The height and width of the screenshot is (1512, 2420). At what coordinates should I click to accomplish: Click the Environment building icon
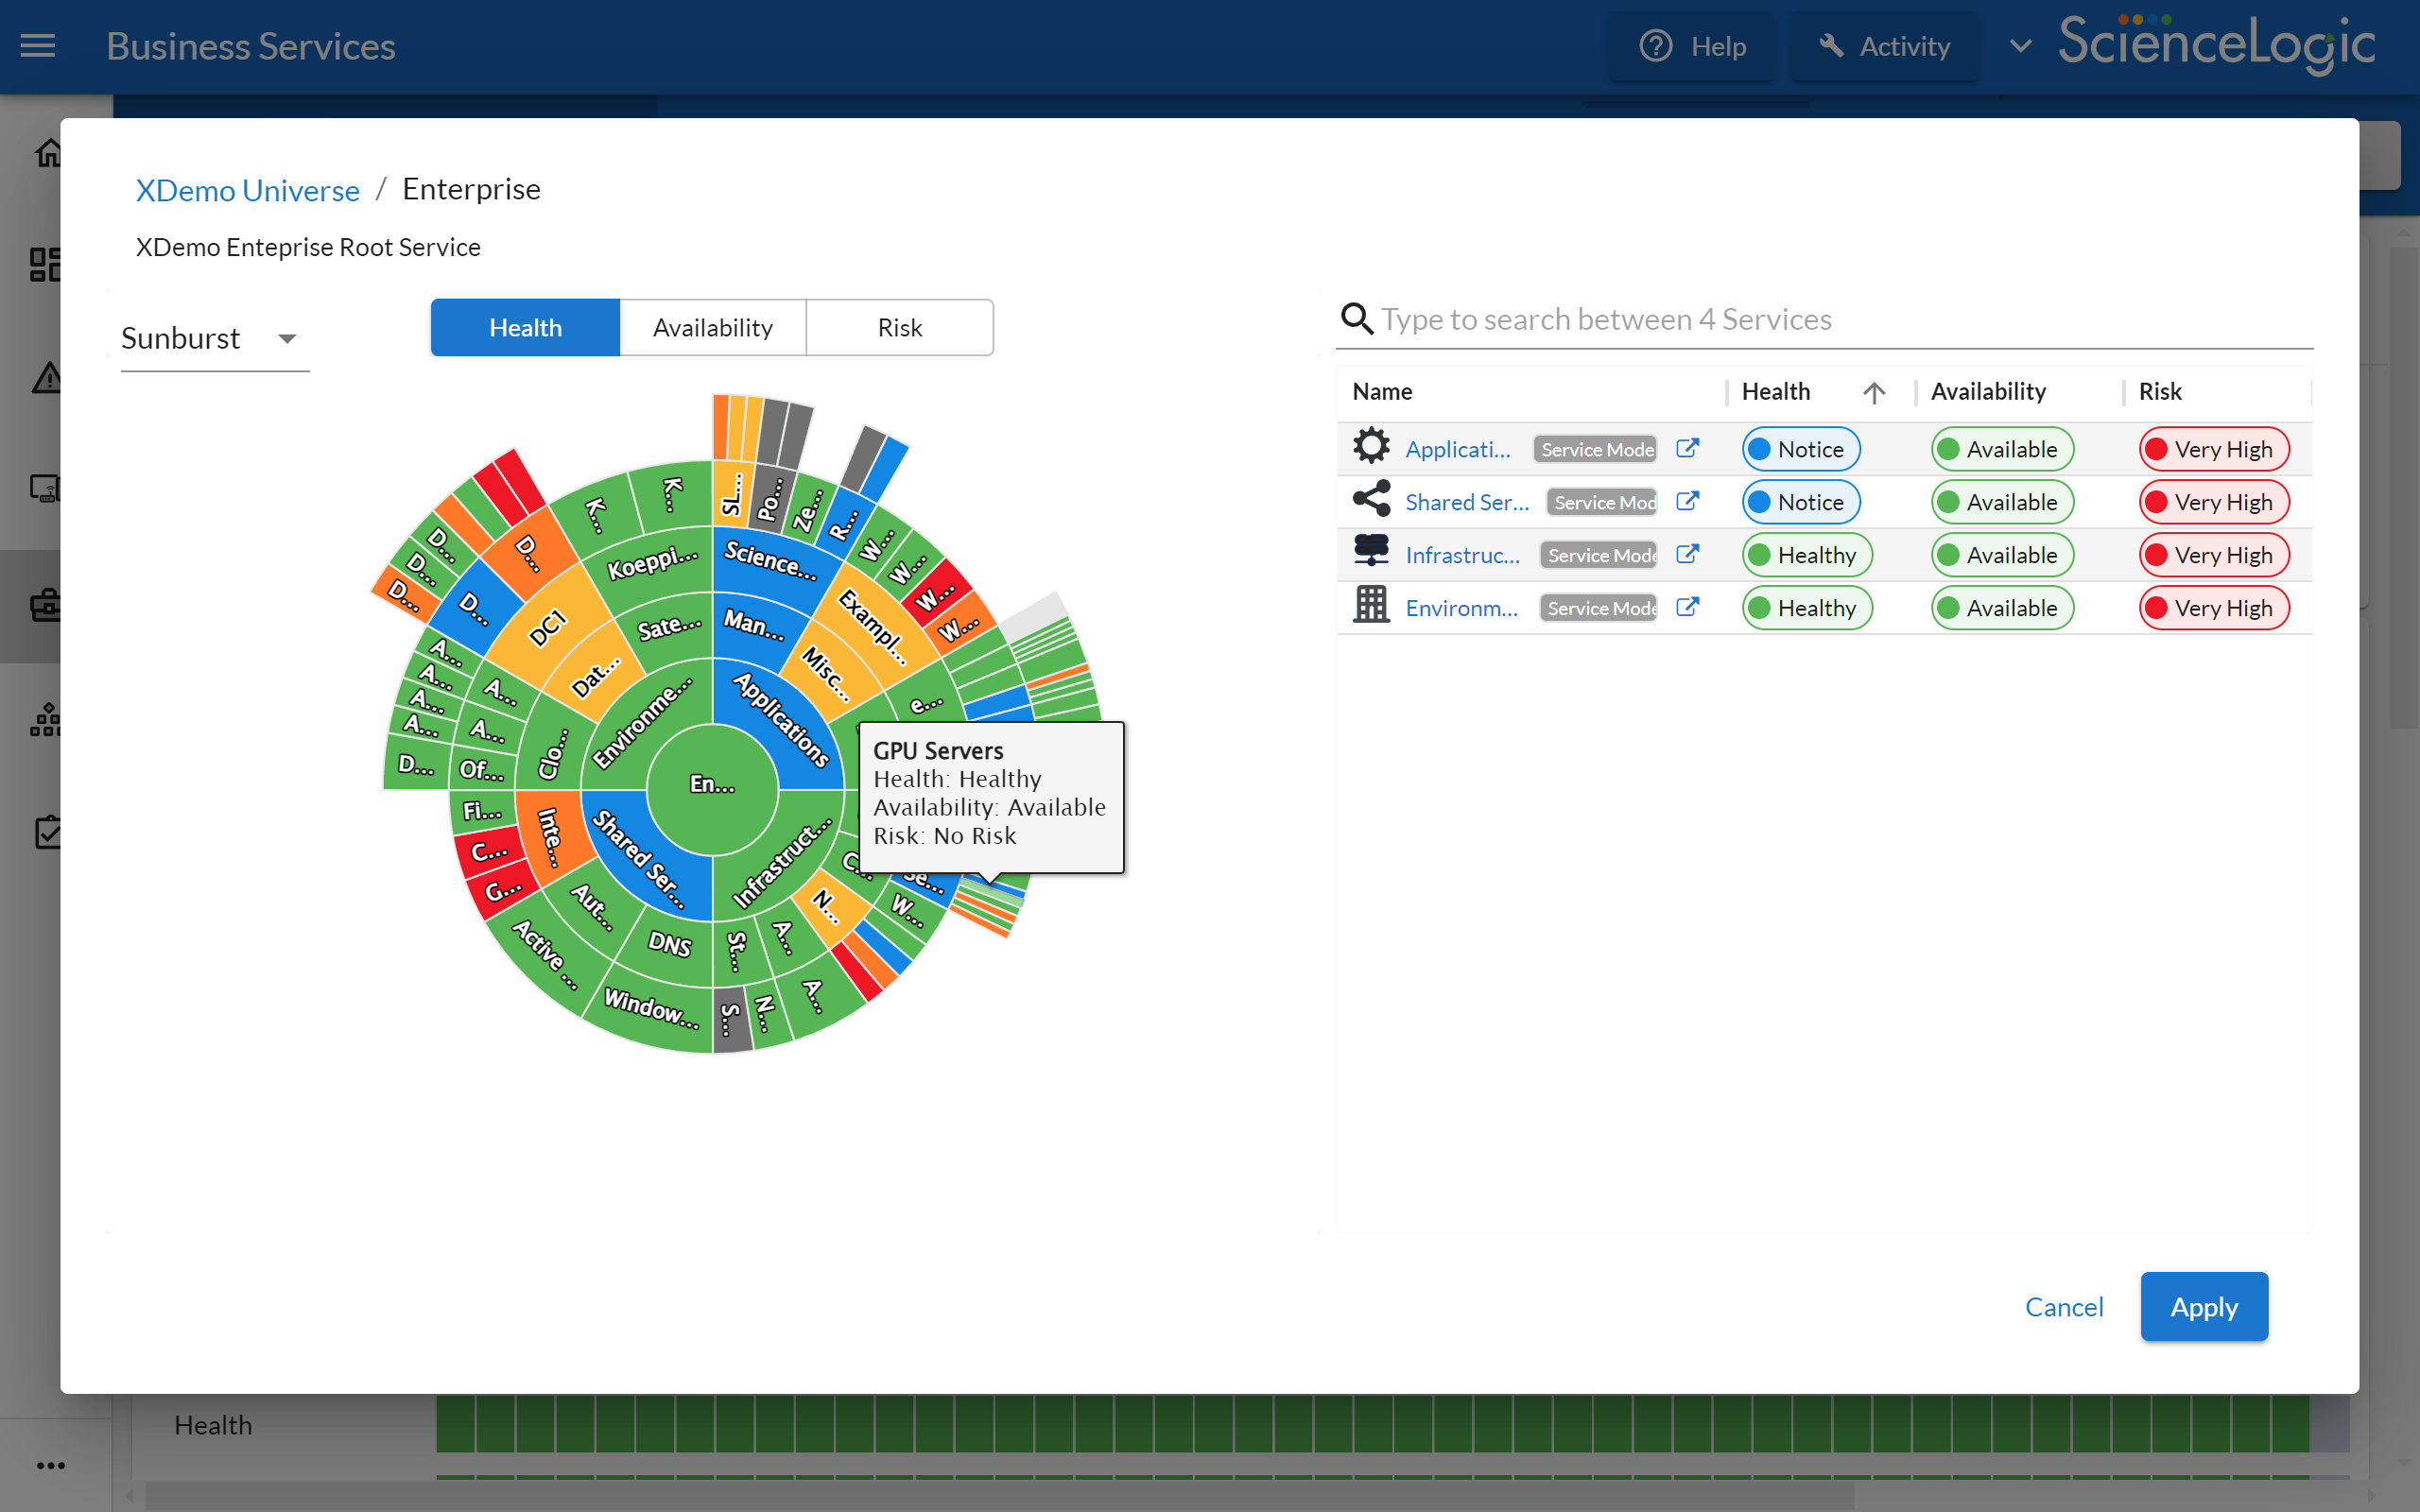[x=1371, y=605]
